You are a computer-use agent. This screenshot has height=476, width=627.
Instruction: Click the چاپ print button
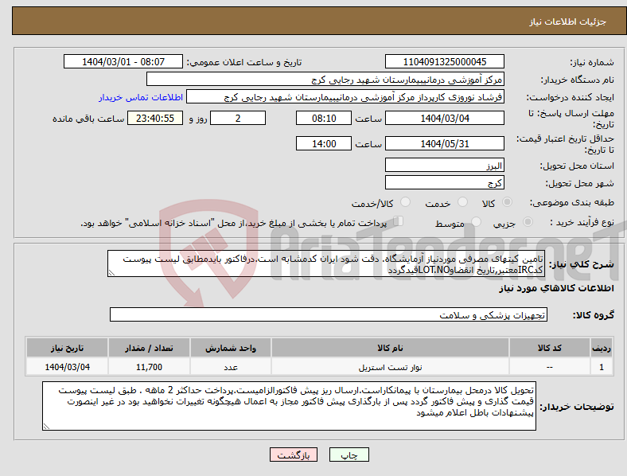pyautogui.click(x=349, y=455)
